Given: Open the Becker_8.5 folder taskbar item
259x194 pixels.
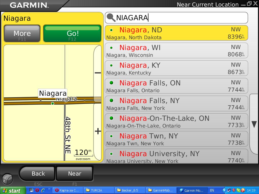Looking at the screenshot, I should pos(129,190).
